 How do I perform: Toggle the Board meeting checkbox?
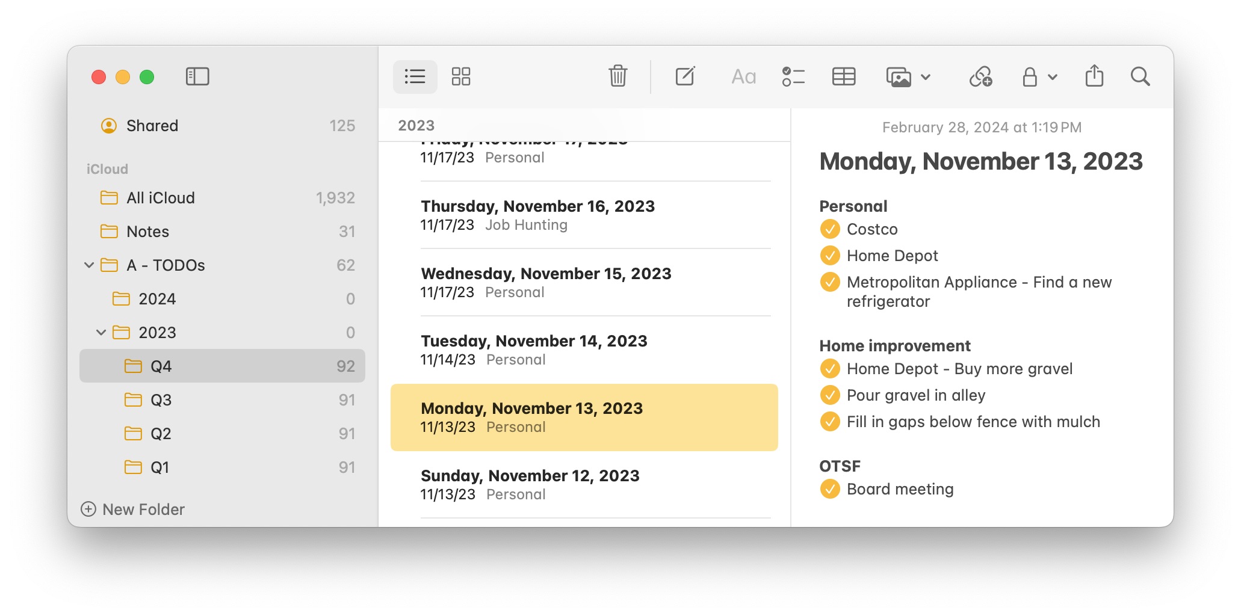click(x=829, y=489)
